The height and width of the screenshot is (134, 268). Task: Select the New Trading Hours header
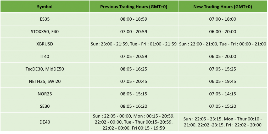(222, 7)
